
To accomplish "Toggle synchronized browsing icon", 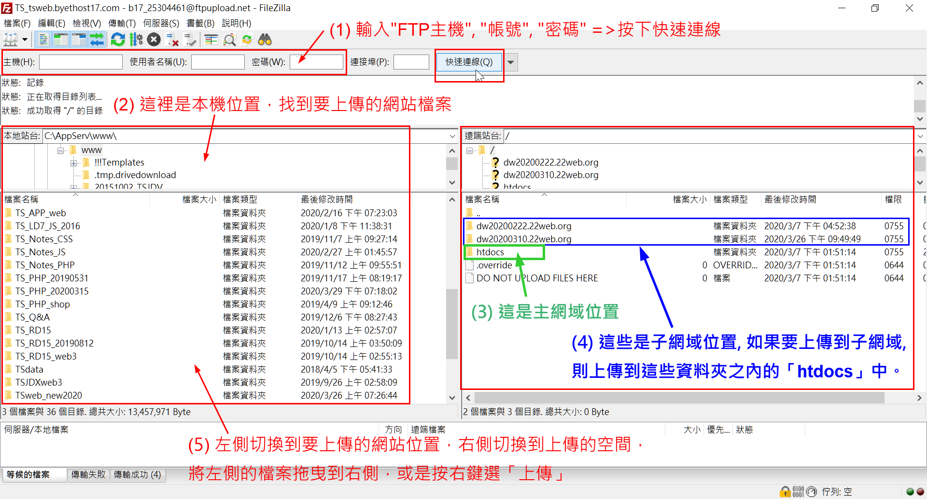I will pos(247,40).
